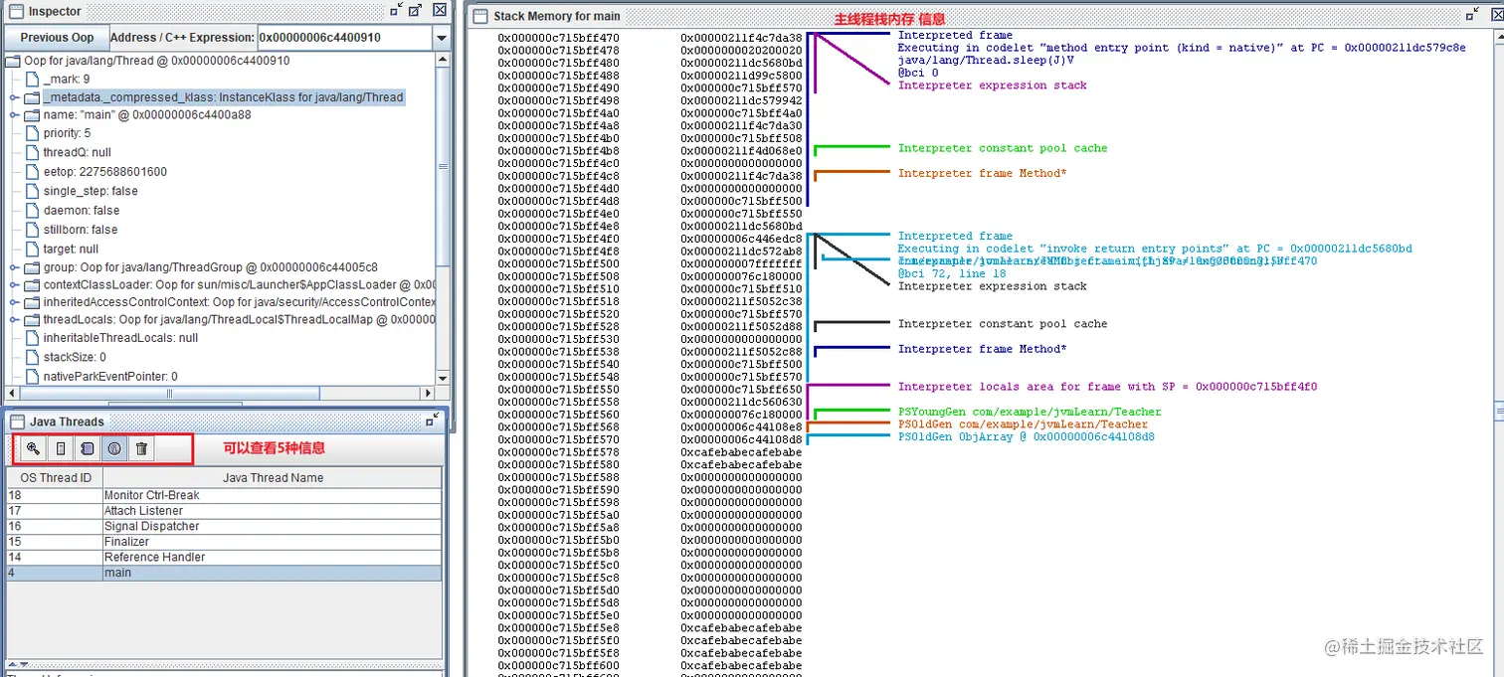Click the PSYoungGen com/example/jvmLearn/Teacher annotation
This screenshot has width=1504, height=677.
(x=1030, y=412)
